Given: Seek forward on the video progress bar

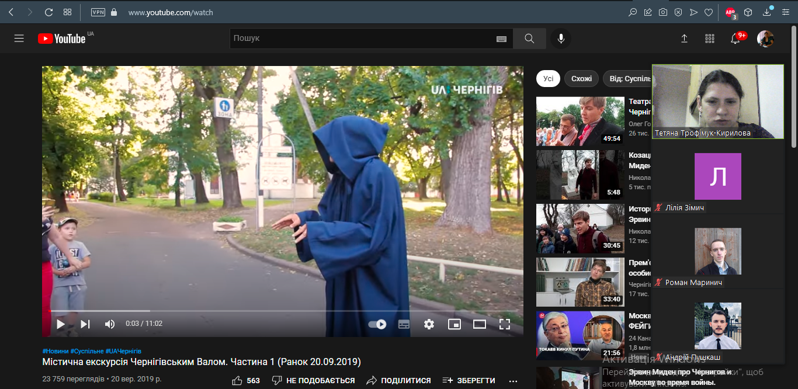Looking at the screenshot, I should click(292, 311).
